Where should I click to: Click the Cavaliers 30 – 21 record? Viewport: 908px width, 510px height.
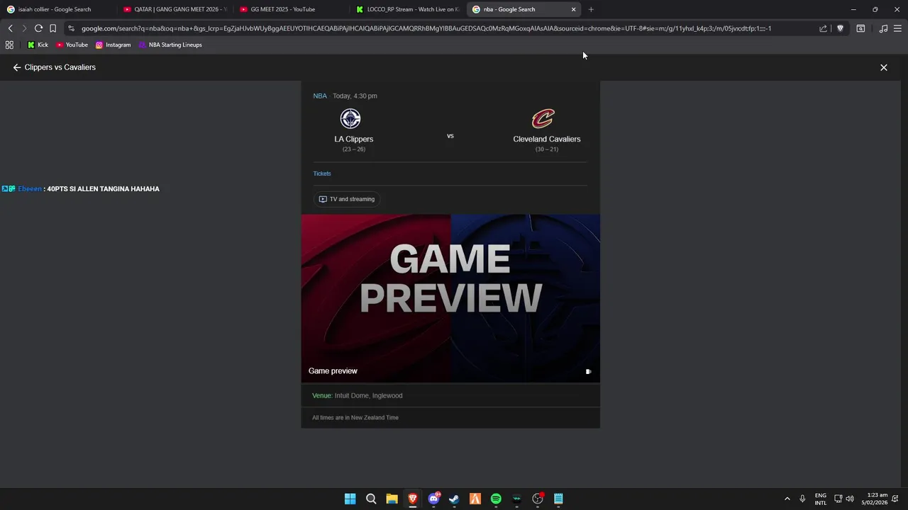coord(547,149)
